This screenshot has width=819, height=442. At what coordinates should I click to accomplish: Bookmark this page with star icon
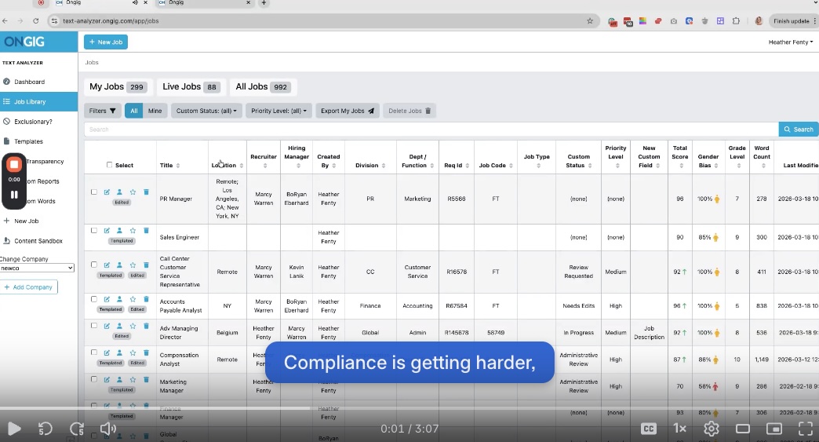(x=590, y=21)
